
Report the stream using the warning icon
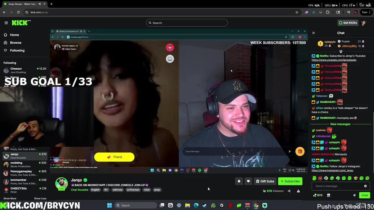298,191
